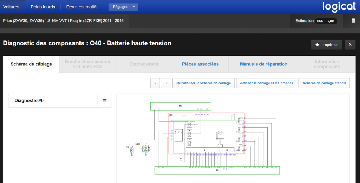
Task: Click the Diagnostic0/0 header
Action: point(53,100)
